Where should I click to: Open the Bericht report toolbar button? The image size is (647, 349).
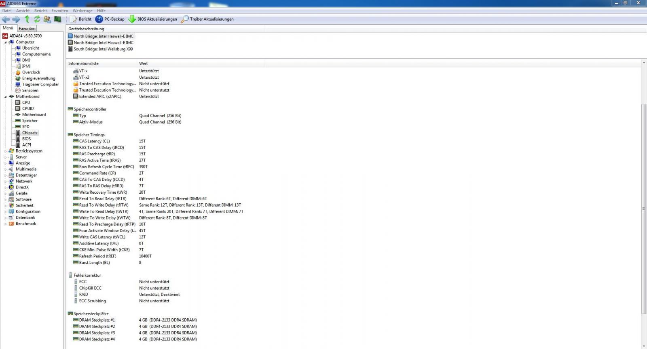(x=81, y=19)
